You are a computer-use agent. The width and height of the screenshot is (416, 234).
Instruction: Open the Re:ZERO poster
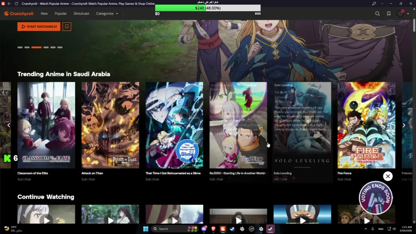238,125
